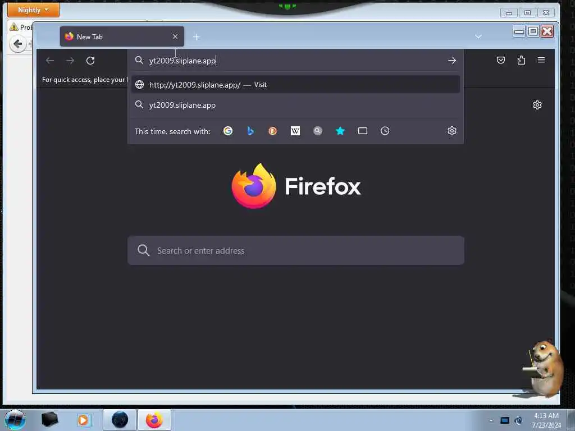Close the New Tab tab
The width and height of the screenshot is (575, 431).
pyautogui.click(x=175, y=36)
